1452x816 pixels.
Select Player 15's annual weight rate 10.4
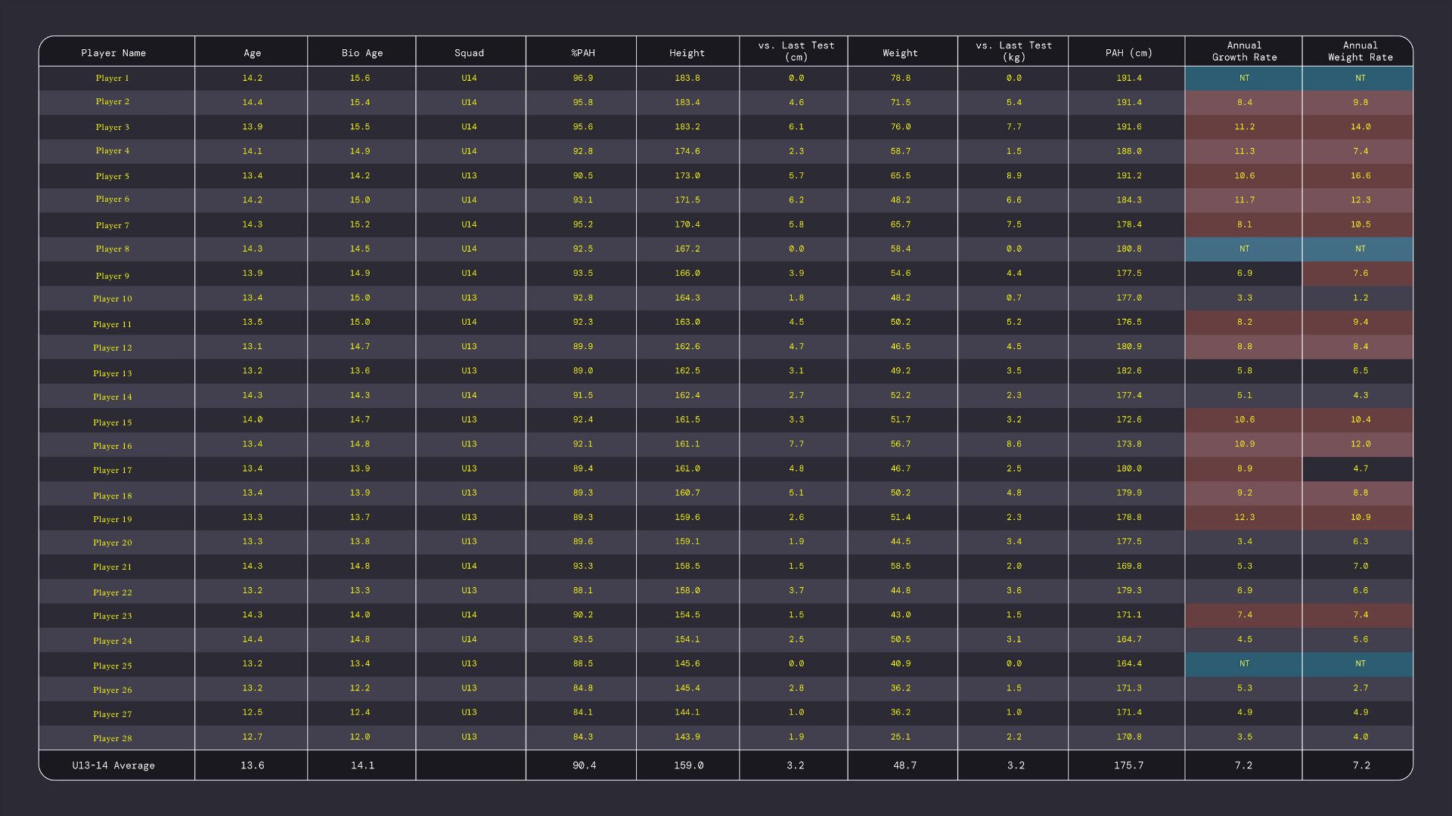(x=1360, y=419)
